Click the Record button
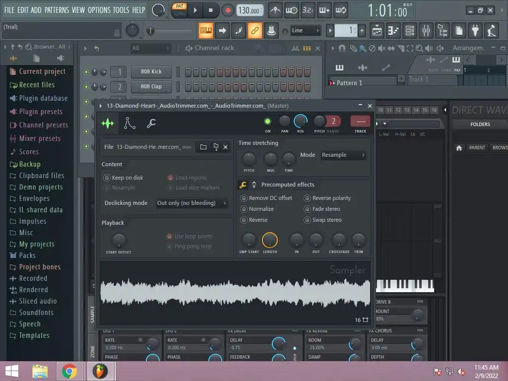This screenshot has width=508, height=381. click(228, 10)
